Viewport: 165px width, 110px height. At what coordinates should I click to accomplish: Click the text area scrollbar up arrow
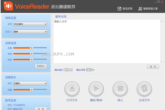click(162, 21)
